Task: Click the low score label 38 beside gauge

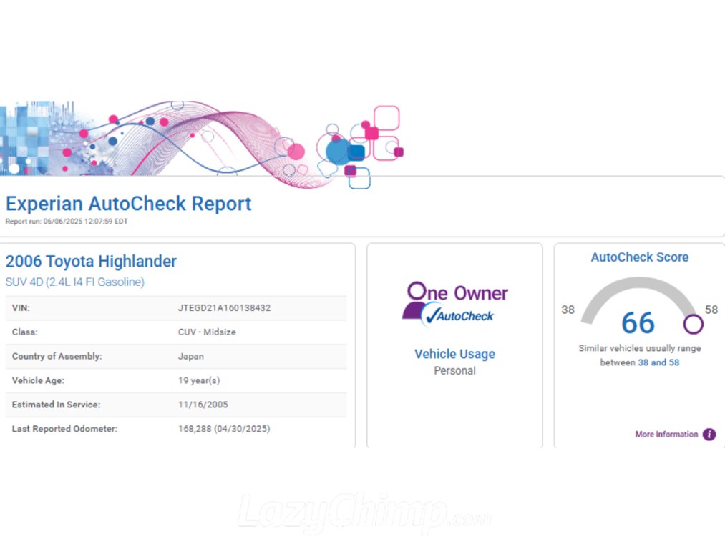Action: pyautogui.click(x=568, y=310)
